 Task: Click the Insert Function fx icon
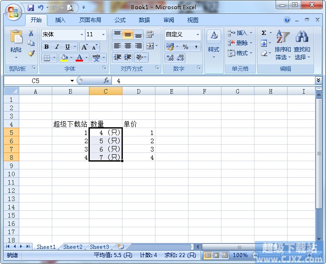point(106,80)
